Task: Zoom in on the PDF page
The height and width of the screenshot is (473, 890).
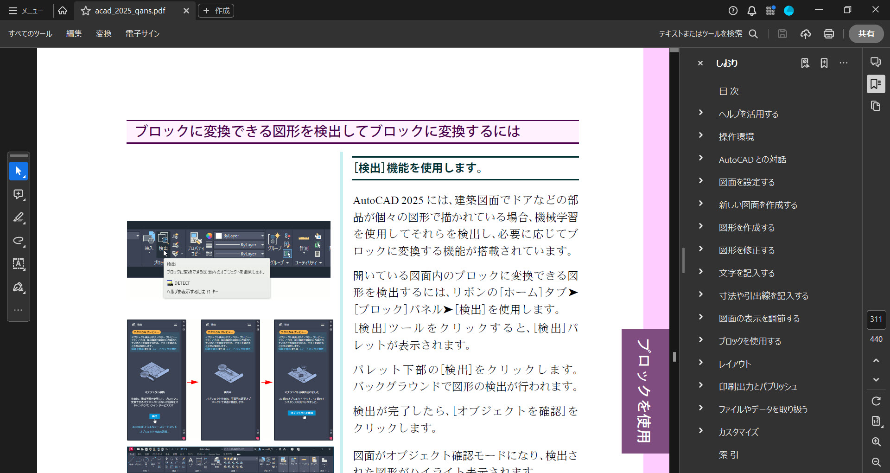Action: pos(877,442)
